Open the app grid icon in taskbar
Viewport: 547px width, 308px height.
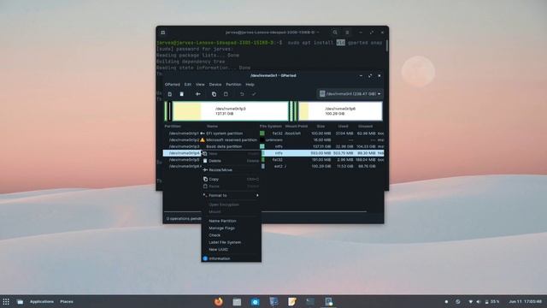(x=6, y=301)
